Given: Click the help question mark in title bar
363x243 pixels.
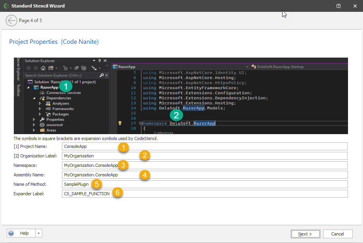Looking at the screenshot, I should [x=339, y=6].
